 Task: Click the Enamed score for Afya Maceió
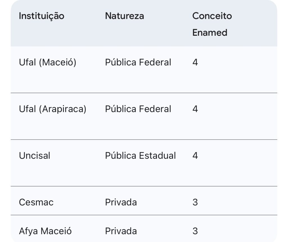point(195,231)
